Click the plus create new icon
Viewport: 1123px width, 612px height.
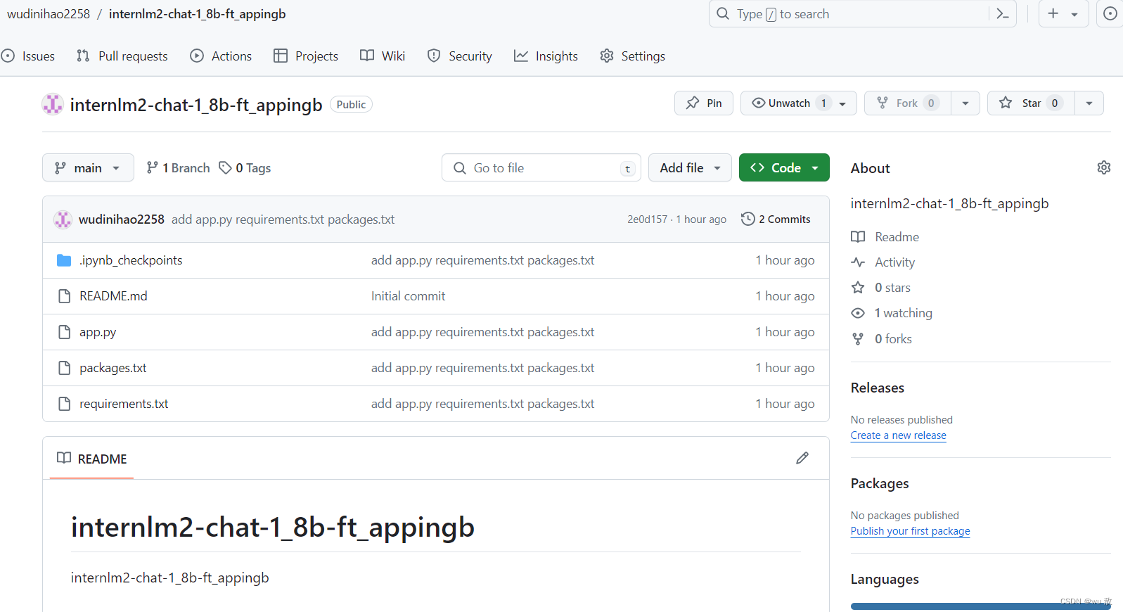1053,13
